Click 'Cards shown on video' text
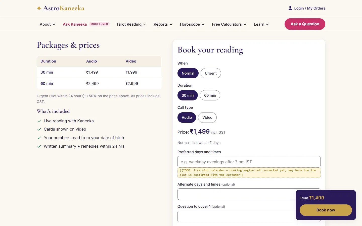Viewport: 362px width, 226px height. pos(65,129)
